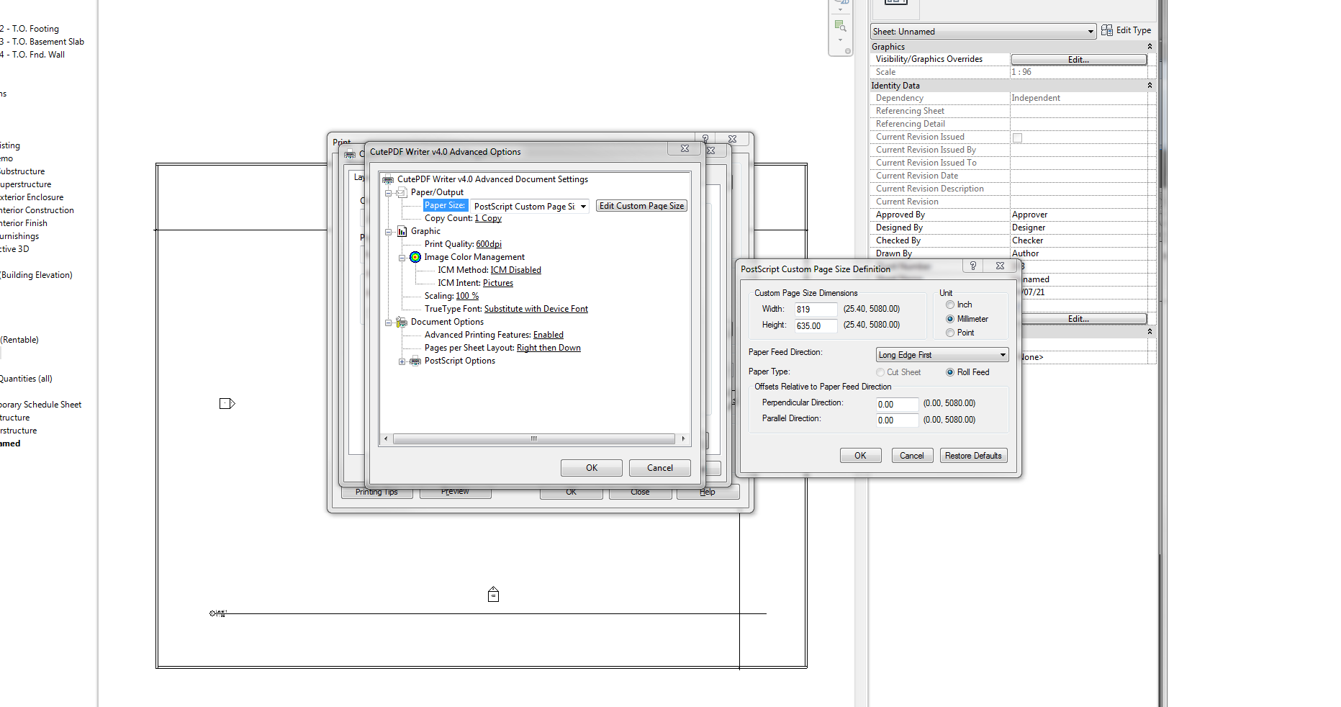Click Restore Defaults in the page size dialog
The image size is (1341, 707).
[x=973, y=455]
